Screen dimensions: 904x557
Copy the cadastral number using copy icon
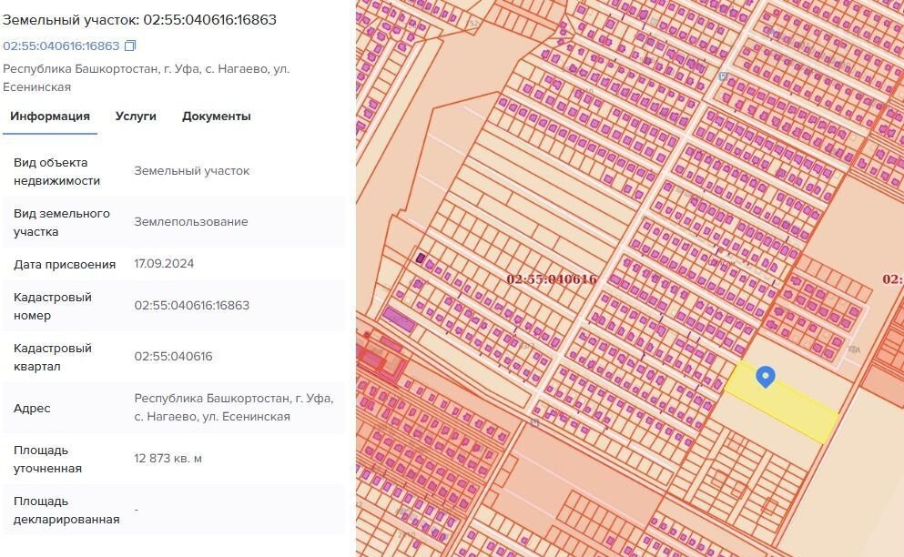coord(130,46)
